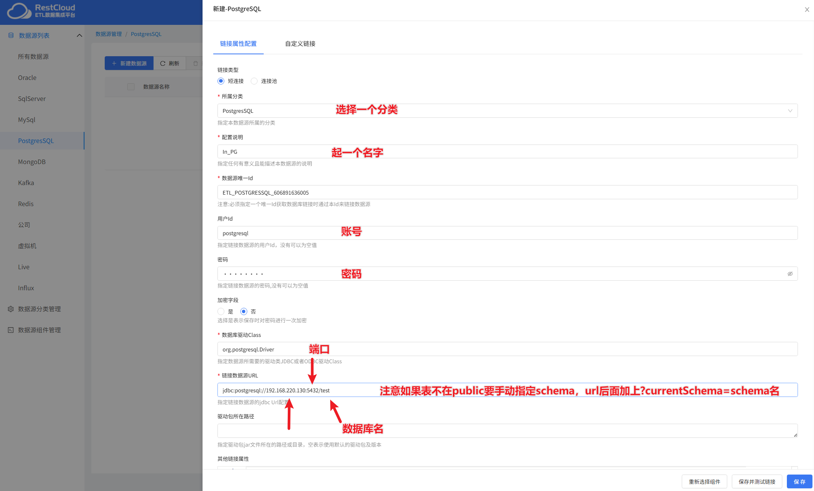Switch to the 自定义链接 tab

click(x=300, y=44)
